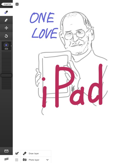
Task: Close the drawing with the X button
Action: tap(17, 4)
